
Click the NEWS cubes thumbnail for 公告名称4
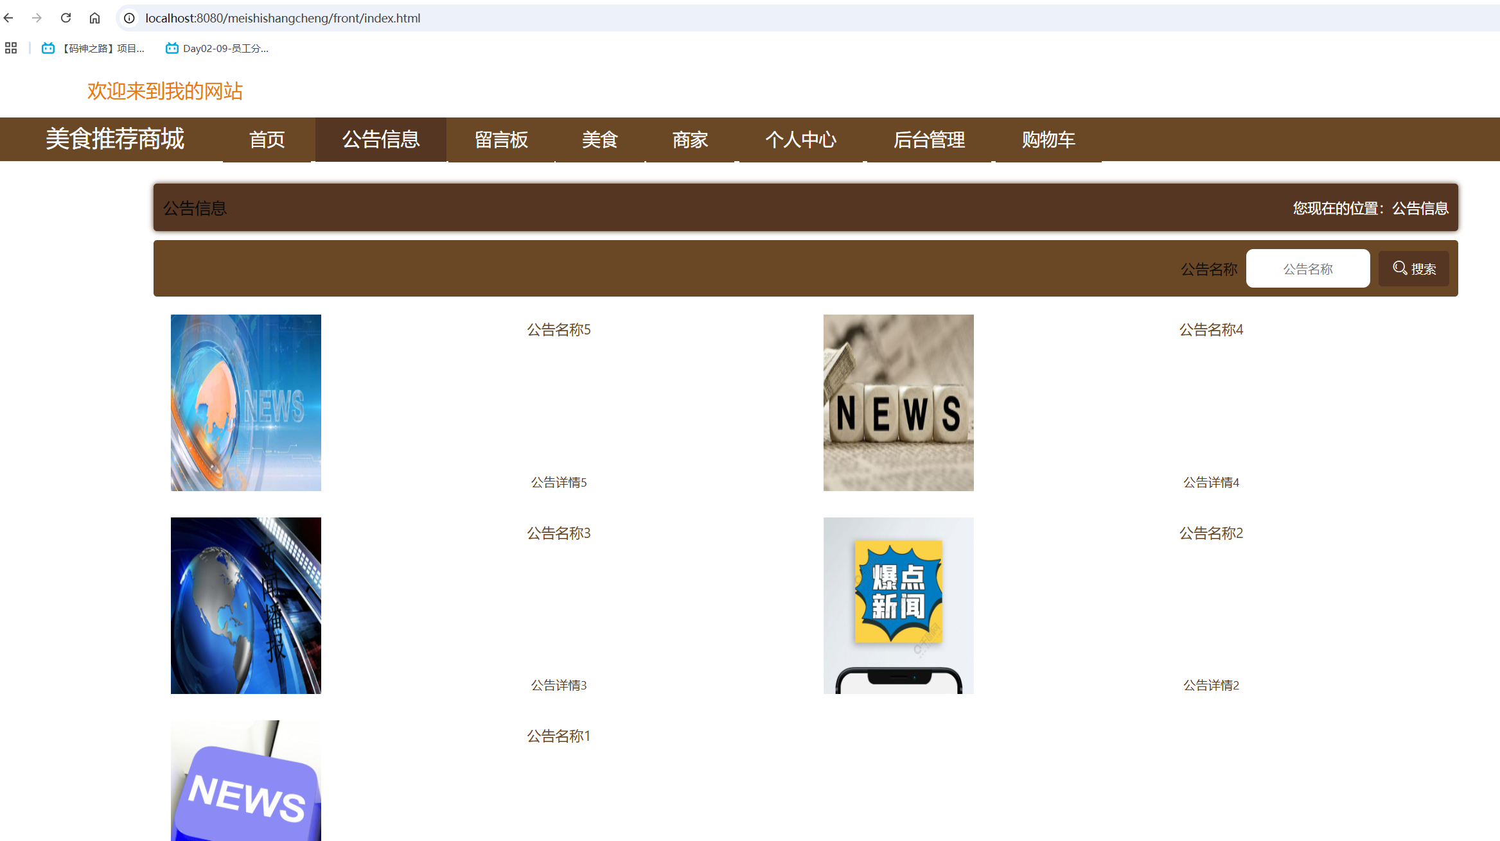coord(898,403)
